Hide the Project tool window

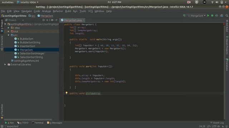click(57, 20)
